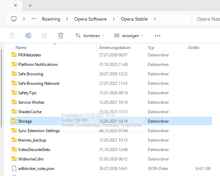Open the Anzeigen dropdown

pyautogui.click(x=129, y=36)
